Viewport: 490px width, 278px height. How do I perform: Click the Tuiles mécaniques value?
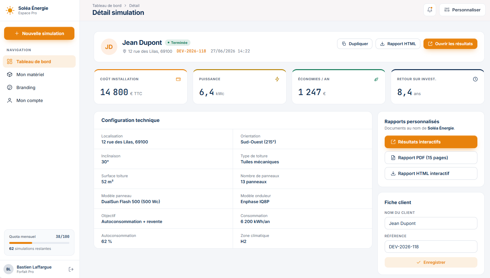(260, 162)
